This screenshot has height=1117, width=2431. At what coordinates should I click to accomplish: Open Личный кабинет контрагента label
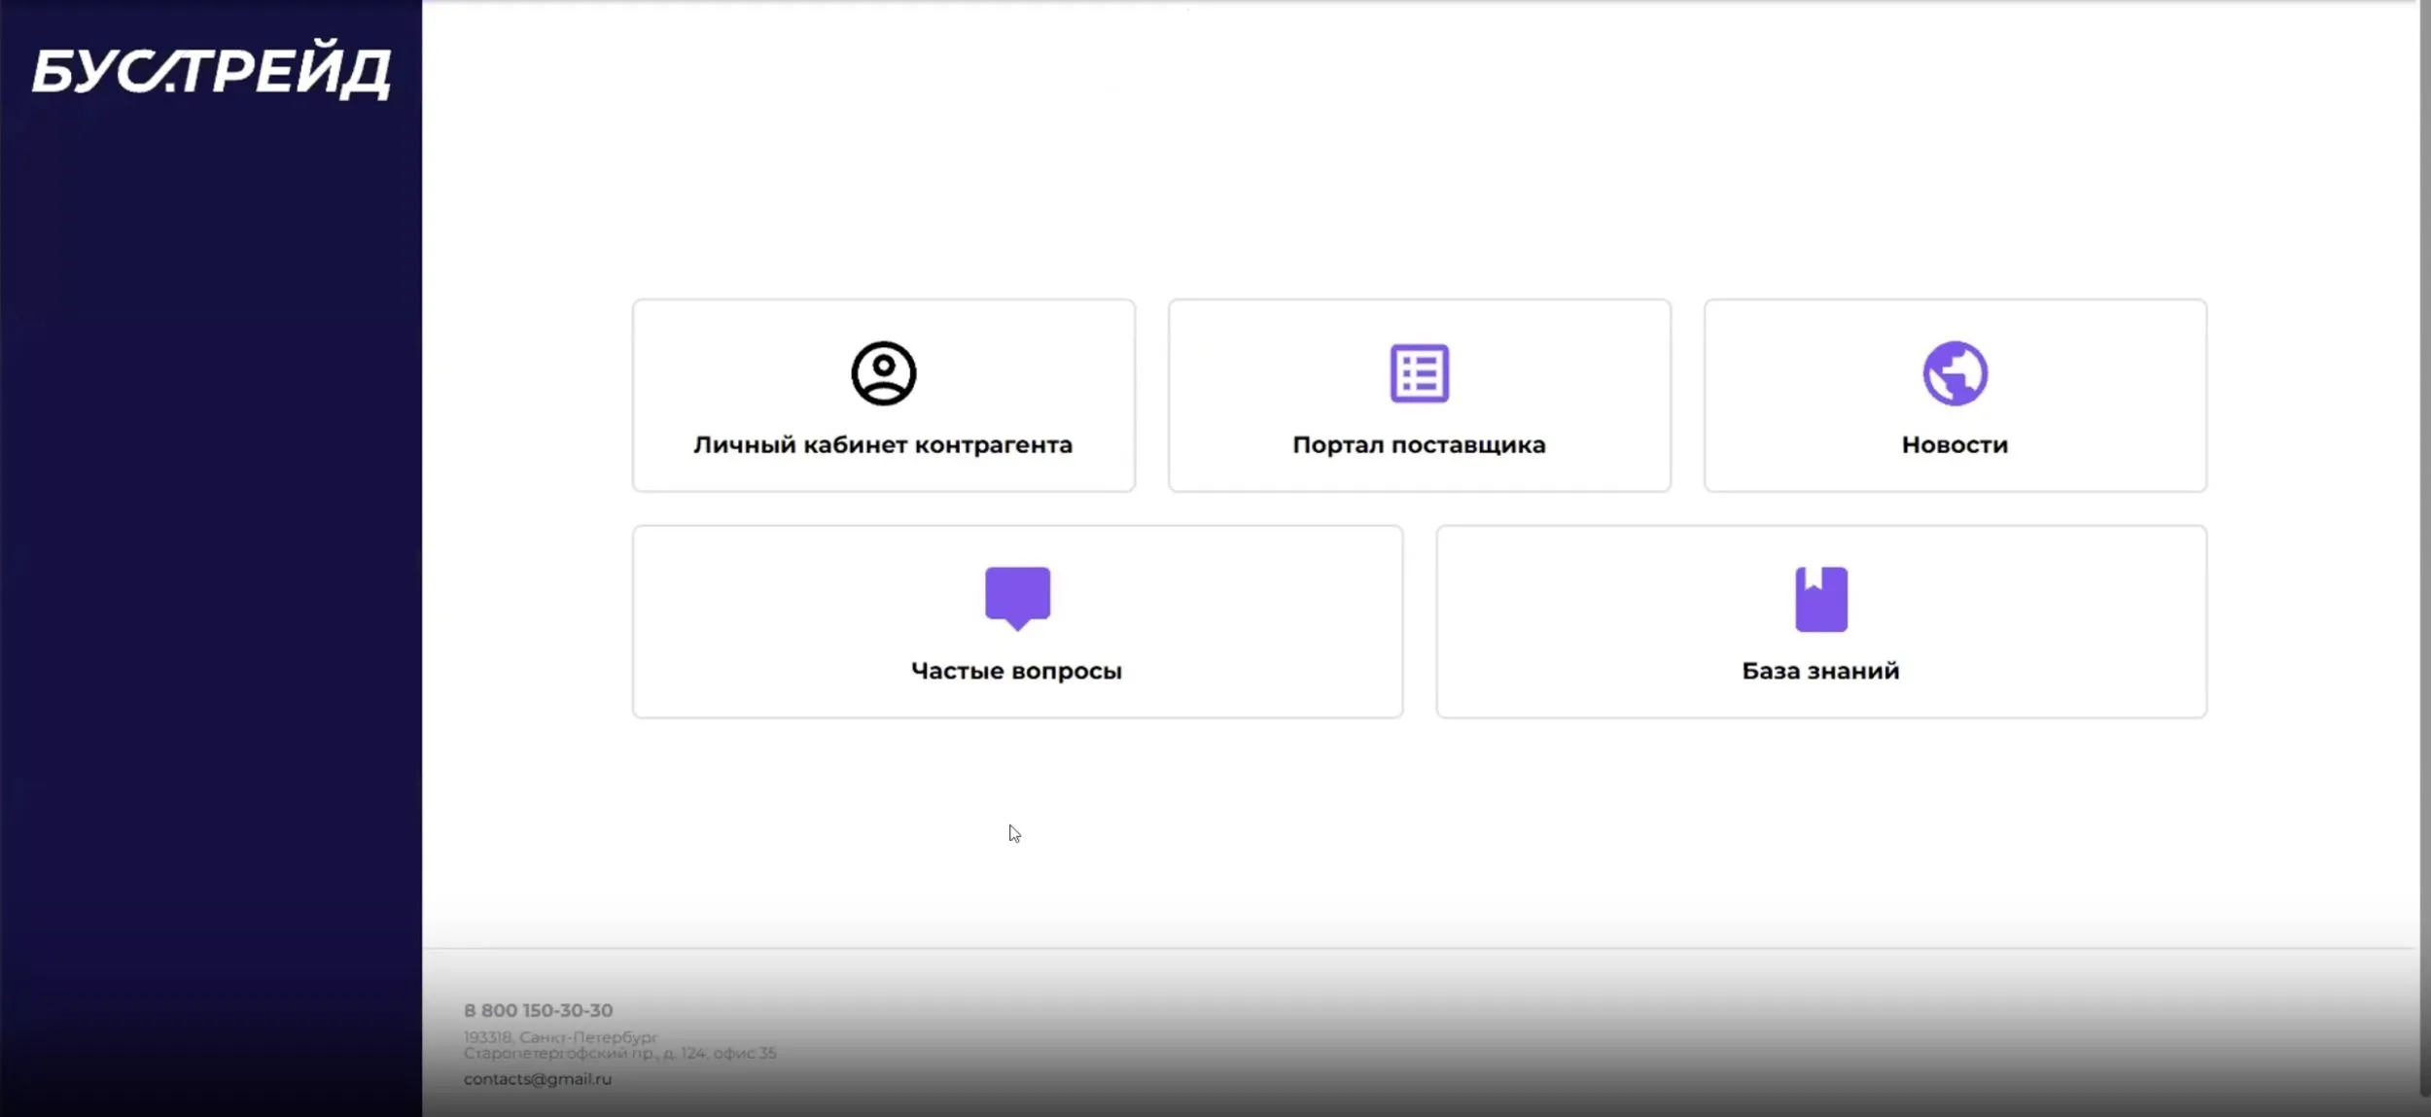(883, 445)
